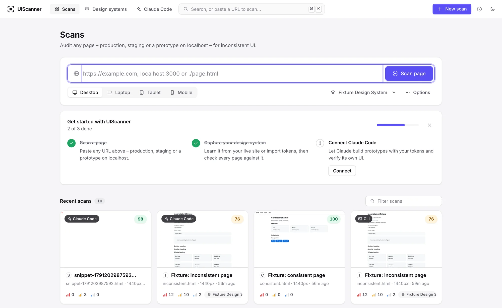Click the step 3 circle for Connect Claude Code

[x=320, y=143]
